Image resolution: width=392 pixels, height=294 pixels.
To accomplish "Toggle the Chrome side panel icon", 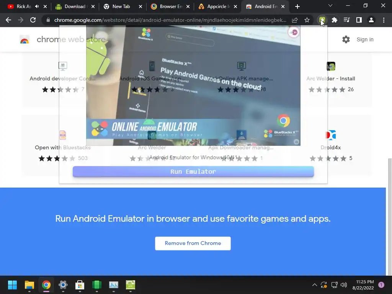I will tap(359, 20).
